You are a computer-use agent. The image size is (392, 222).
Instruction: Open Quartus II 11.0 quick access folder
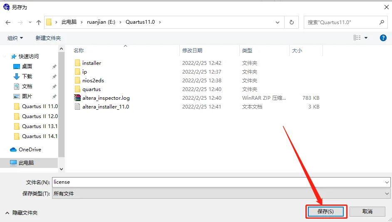[x=40, y=106]
